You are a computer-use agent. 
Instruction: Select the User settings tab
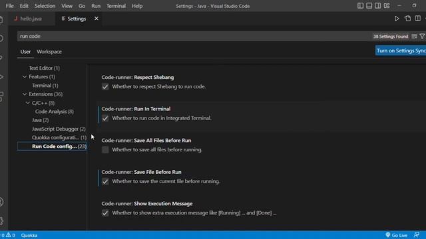(25, 52)
